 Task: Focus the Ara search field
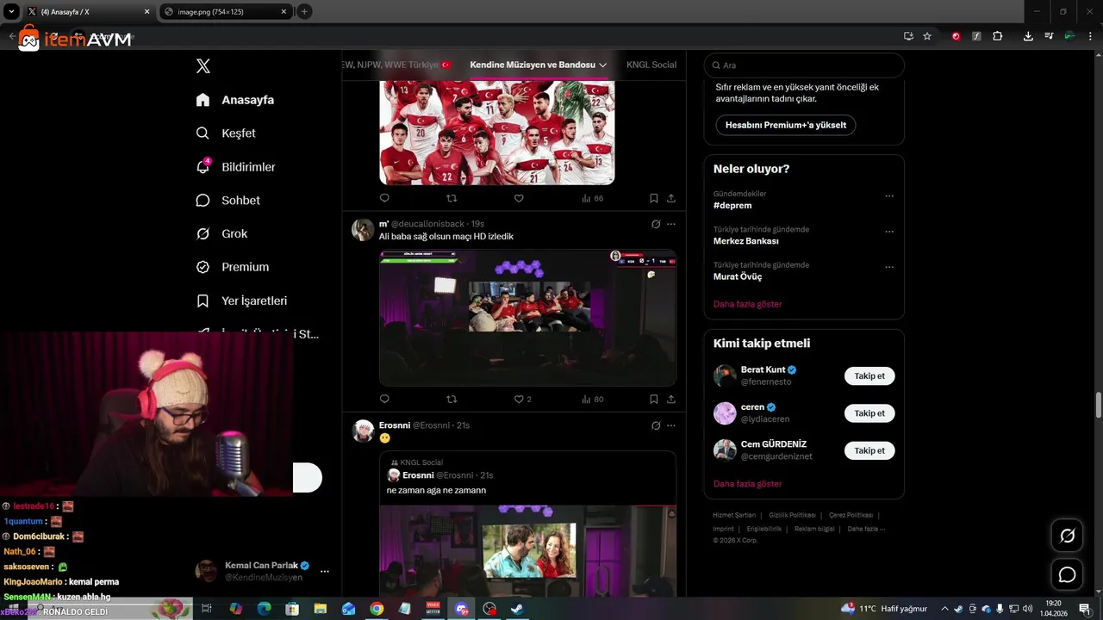click(x=804, y=65)
